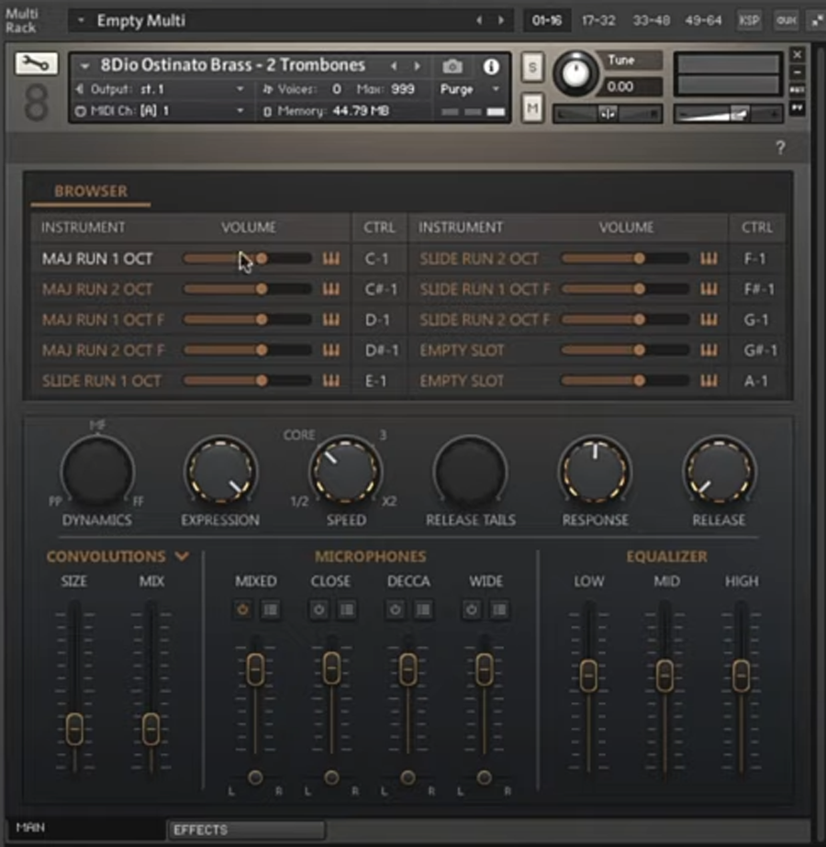Viewport: 826px width, 847px height.
Task: Open the BROWSER tab
Action: (91, 191)
